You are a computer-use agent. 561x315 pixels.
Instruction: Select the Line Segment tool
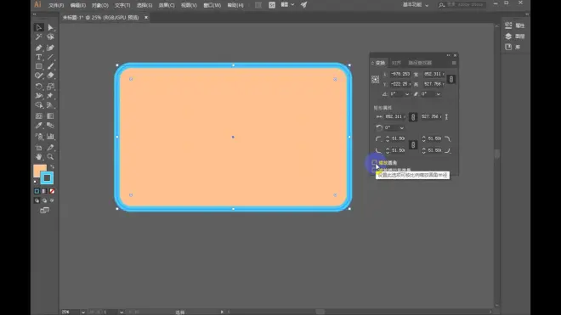click(x=50, y=57)
